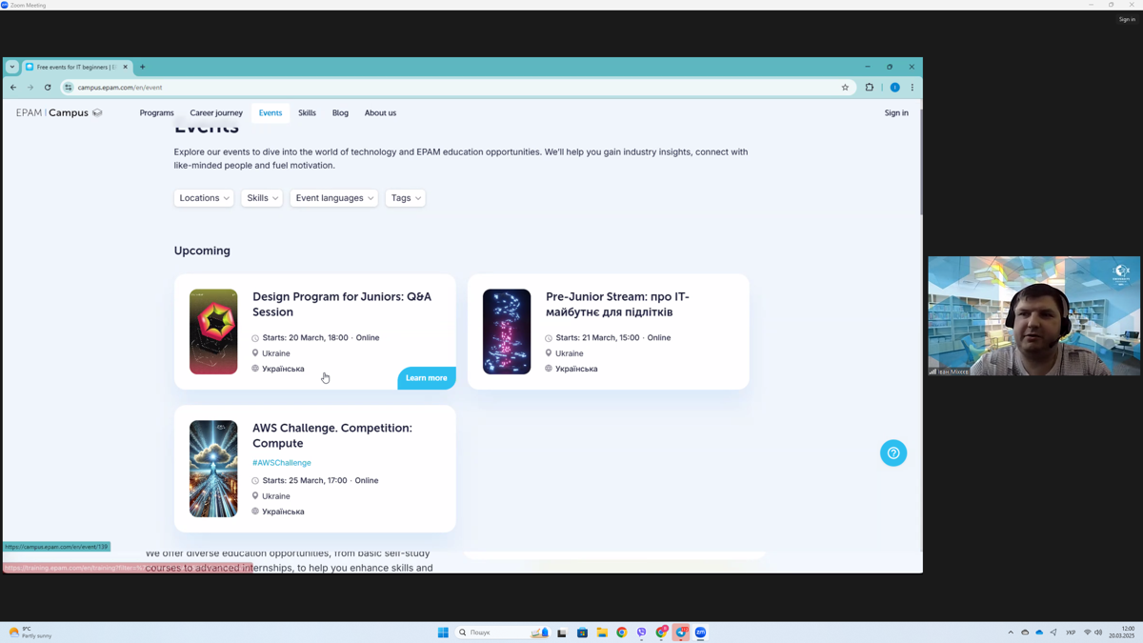Open Microsoft Store from the taskbar
The image size is (1143, 643).
click(x=582, y=633)
